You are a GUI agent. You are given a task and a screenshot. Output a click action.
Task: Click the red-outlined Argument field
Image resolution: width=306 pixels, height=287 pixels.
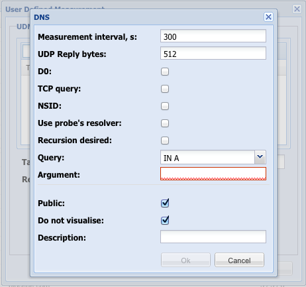pos(213,174)
